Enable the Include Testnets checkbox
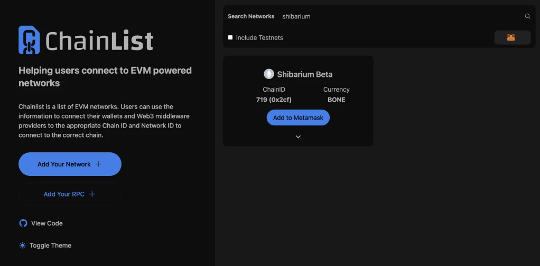Screen dimensions: 540x266 (x=230, y=37)
